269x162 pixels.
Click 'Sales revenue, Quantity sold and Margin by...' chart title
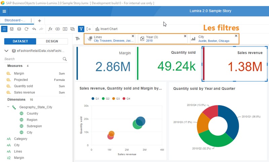click(x=121, y=88)
